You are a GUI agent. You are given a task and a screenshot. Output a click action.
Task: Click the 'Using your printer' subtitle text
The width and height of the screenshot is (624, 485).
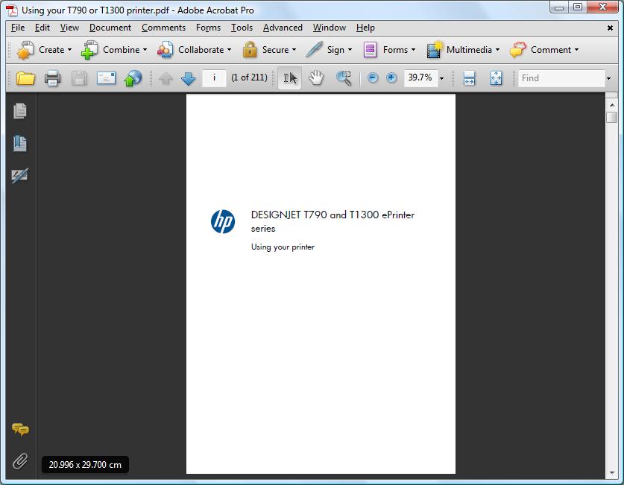point(283,247)
